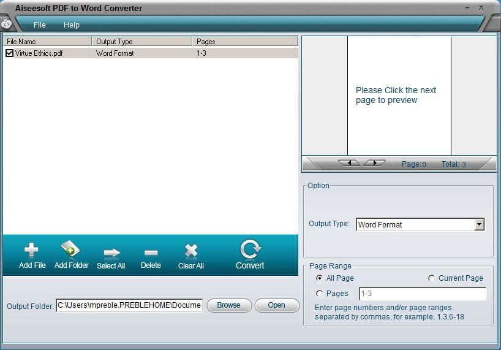Select the All Page radio button
This screenshot has width=501, height=350.
pyautogui.click(x=320, y=278)
